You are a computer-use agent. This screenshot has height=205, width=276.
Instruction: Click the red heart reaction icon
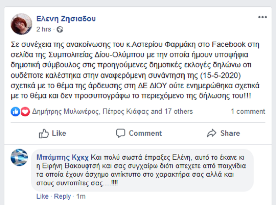[x=25, y=112]
